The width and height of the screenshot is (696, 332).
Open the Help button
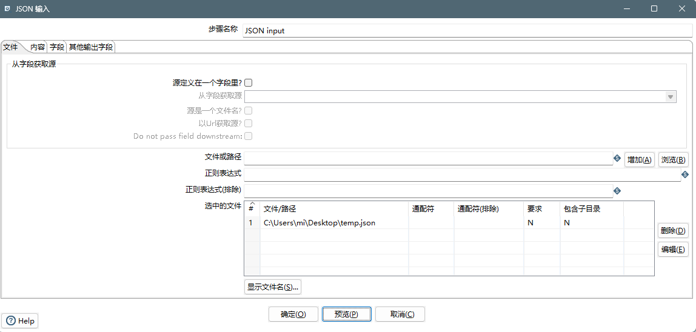[21, 321]
